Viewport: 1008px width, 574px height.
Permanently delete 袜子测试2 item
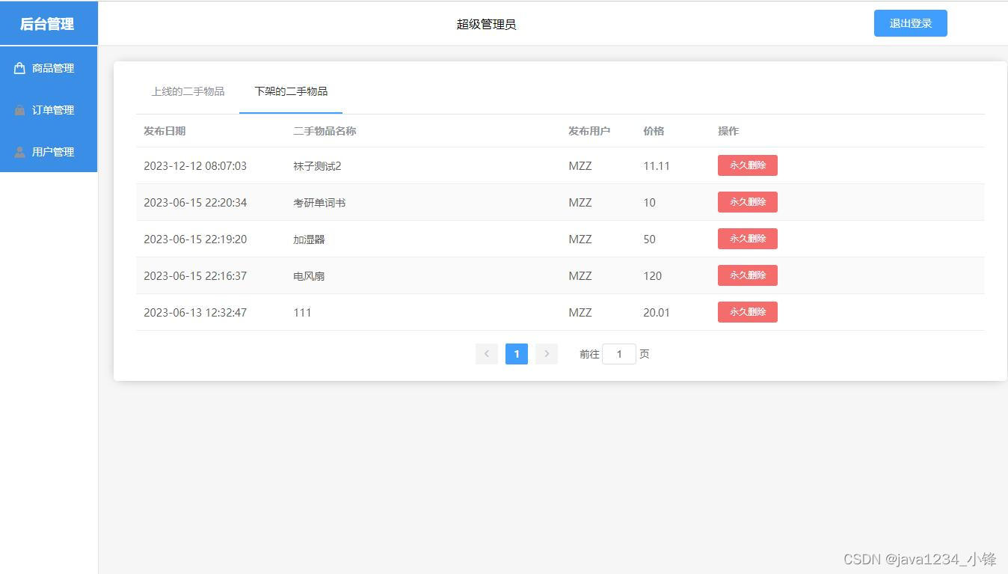(x=748, y=165)
